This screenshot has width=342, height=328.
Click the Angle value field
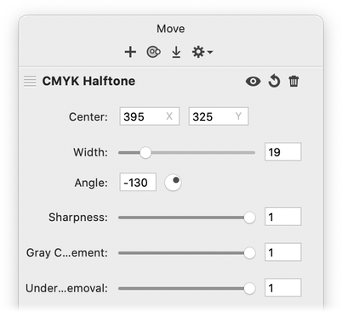138,182
